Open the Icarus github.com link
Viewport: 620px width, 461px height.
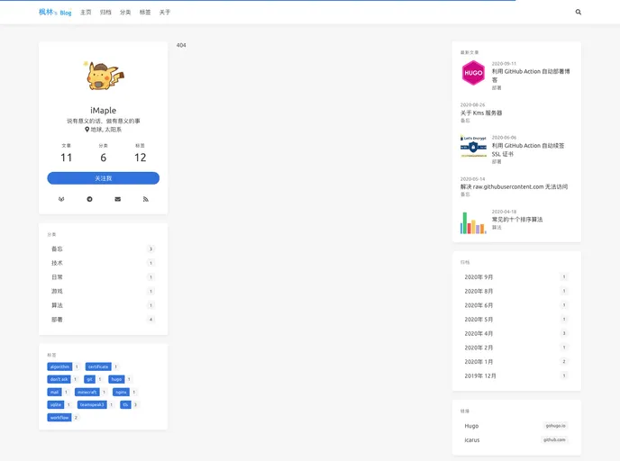pos(516,440)
